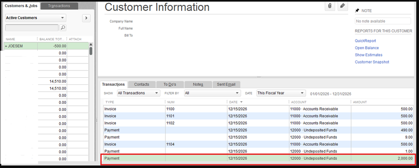Sort by Date column header arrow
Screen dimensions: 419x168
(x=242, y=102)
